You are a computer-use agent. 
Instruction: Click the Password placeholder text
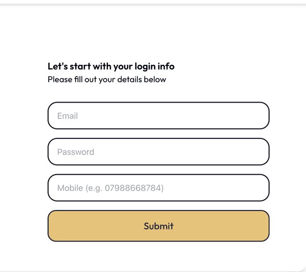pos(76,152)
